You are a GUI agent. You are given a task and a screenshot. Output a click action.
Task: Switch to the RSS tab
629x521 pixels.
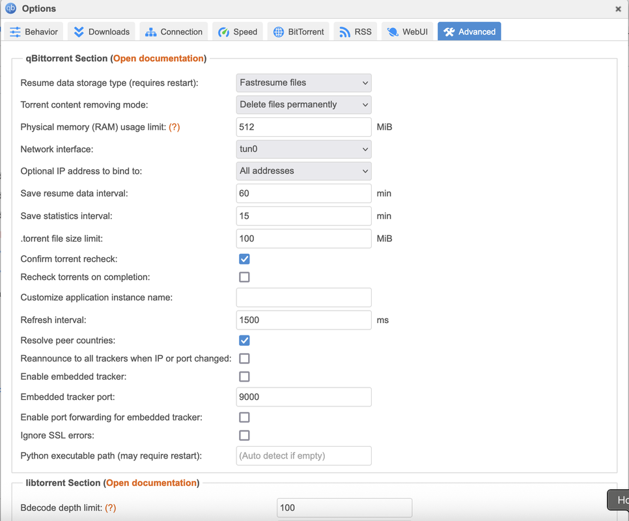[355, 32]
